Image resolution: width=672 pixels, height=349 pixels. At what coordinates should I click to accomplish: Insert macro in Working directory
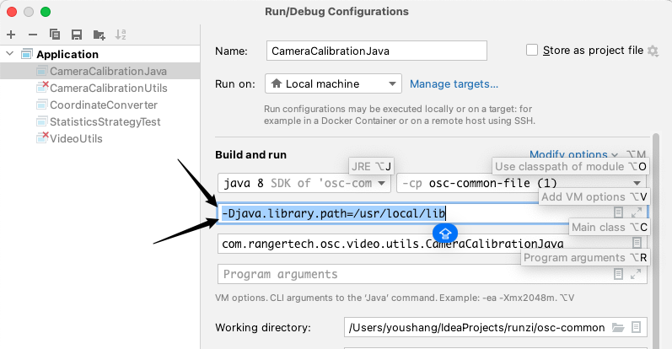pos(637,328)
